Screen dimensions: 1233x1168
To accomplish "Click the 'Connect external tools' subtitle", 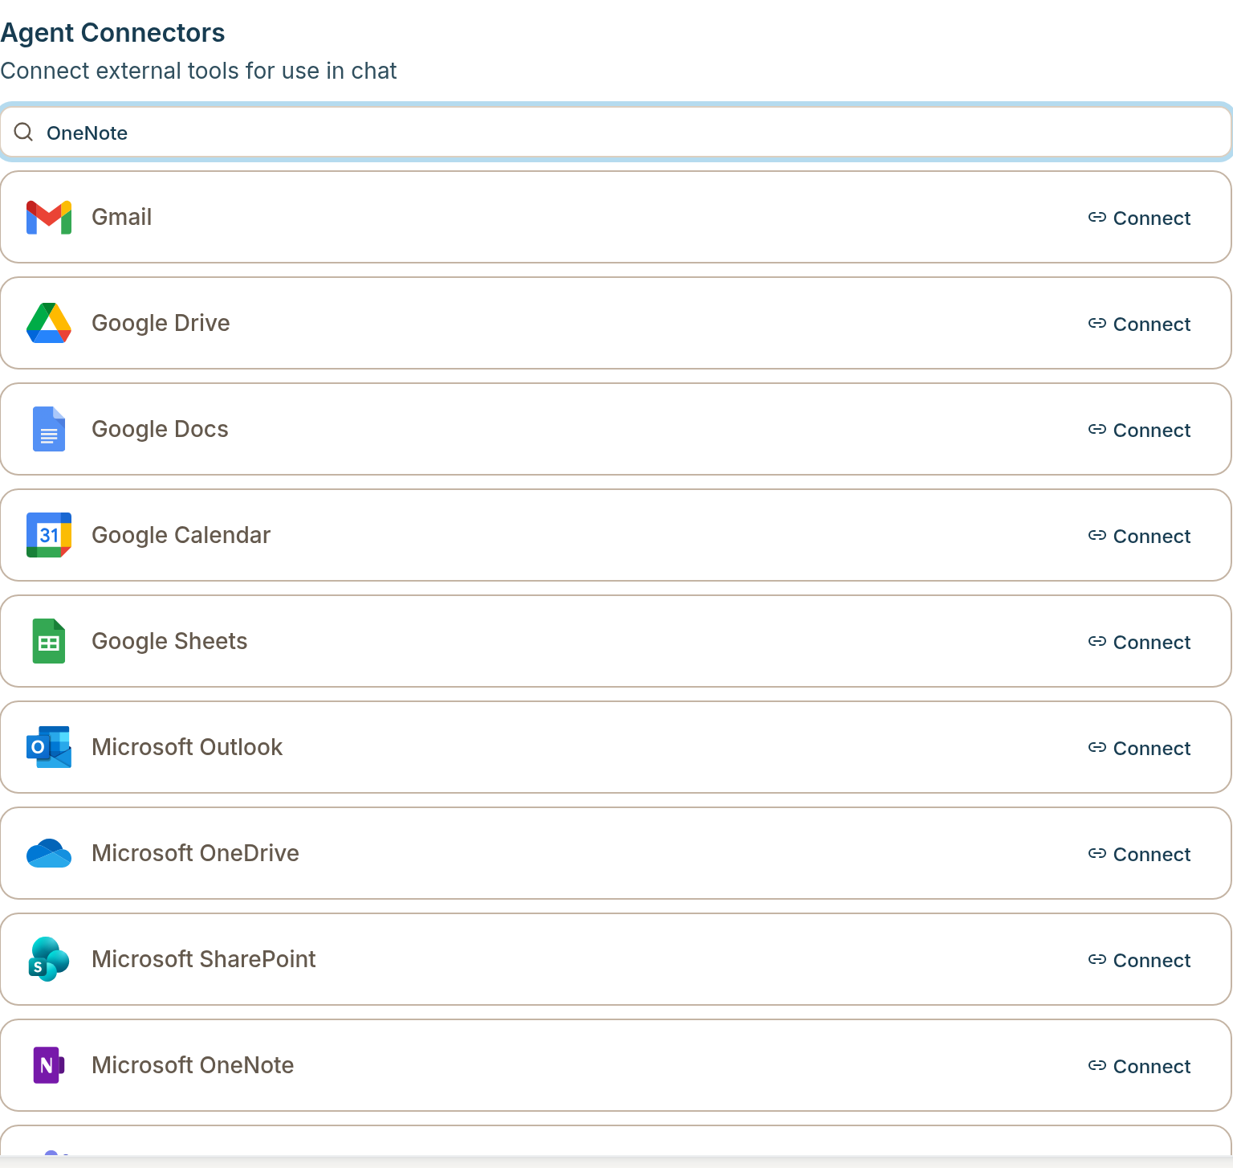I will click(x=198, y=71).
